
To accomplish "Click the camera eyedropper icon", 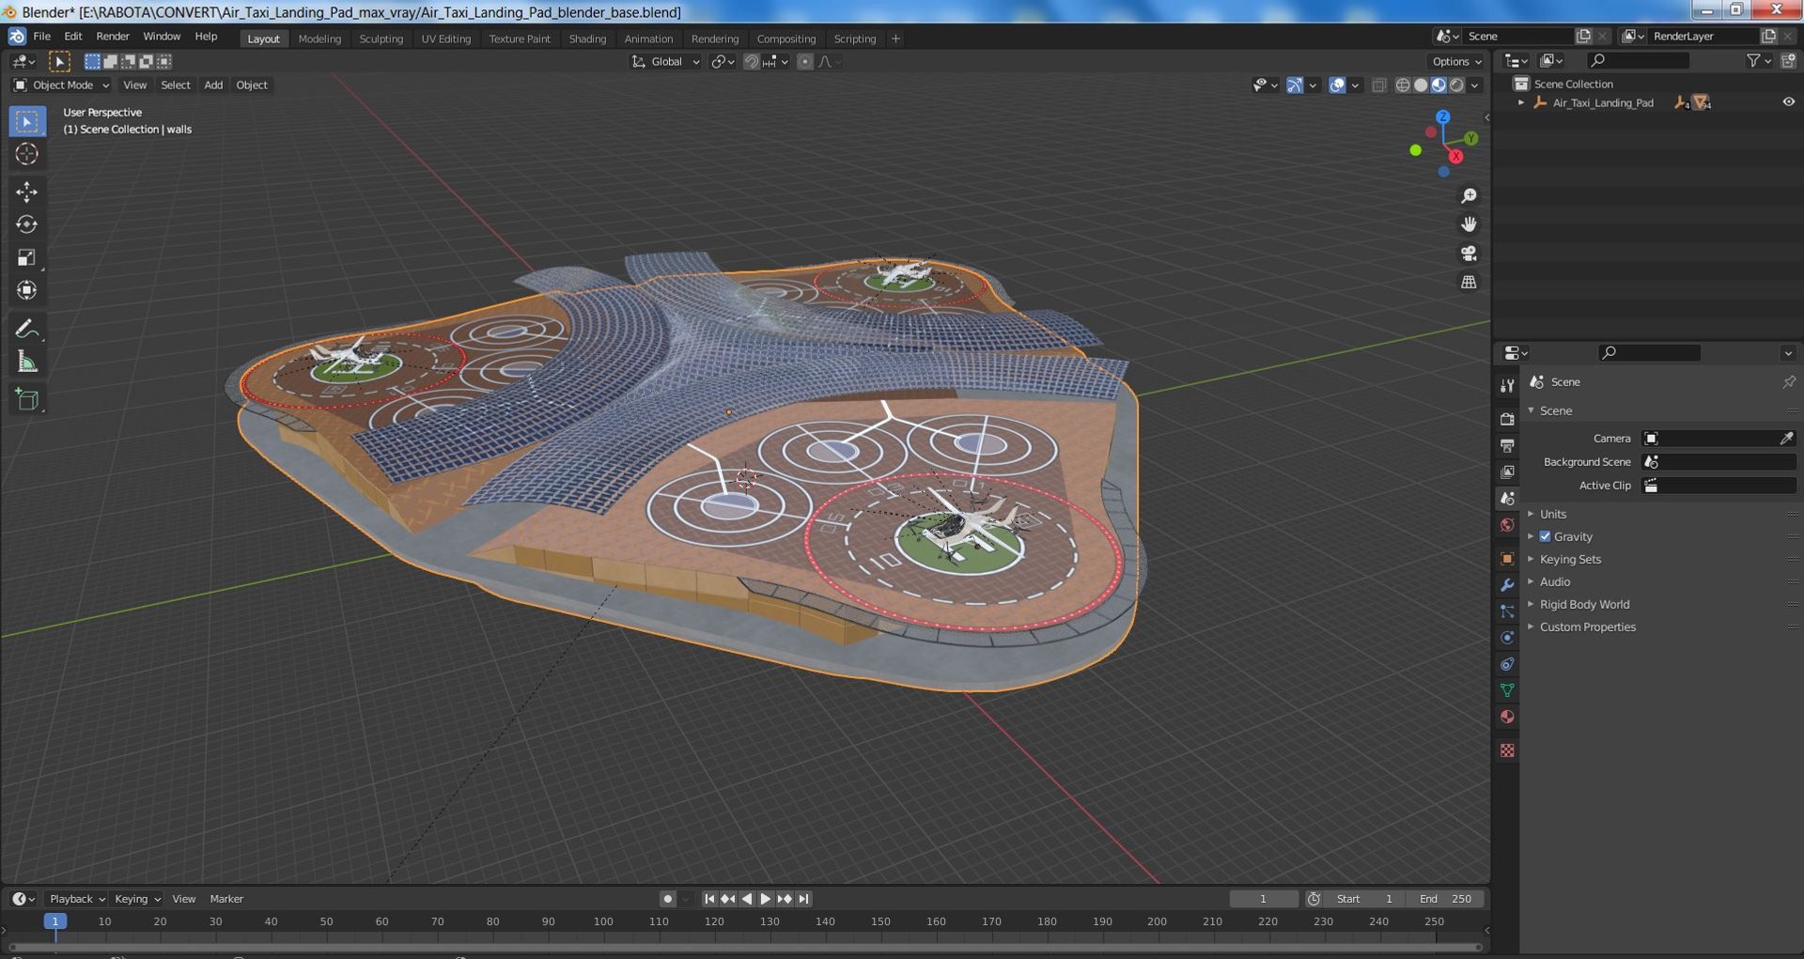I will (x=1786, y=439).
